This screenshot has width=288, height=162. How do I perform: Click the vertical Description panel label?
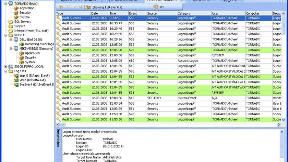coord(58,138)
